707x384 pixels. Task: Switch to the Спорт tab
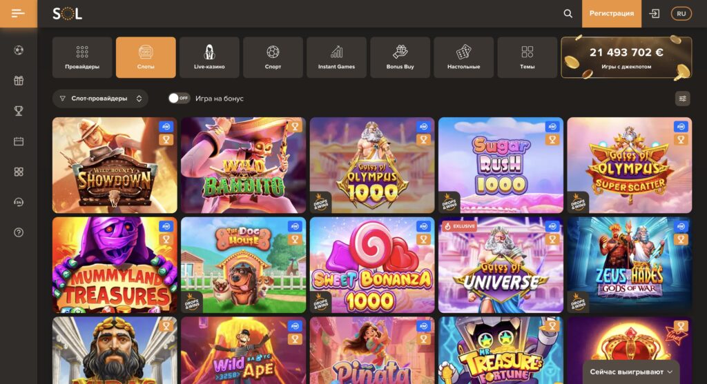273,57
